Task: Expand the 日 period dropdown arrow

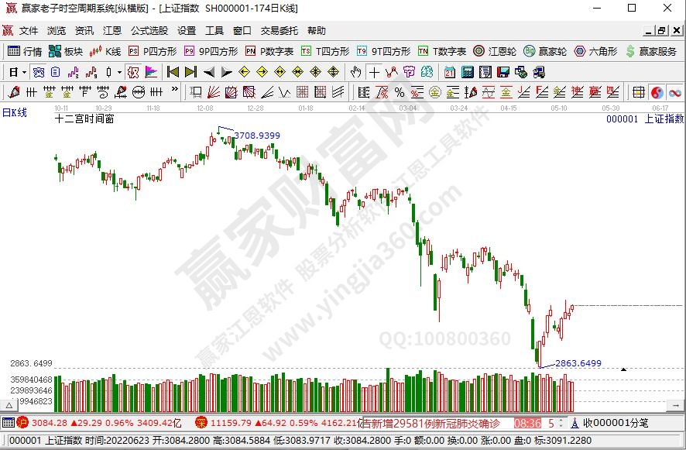Action: pyautogui.click(x=25, y=72)
